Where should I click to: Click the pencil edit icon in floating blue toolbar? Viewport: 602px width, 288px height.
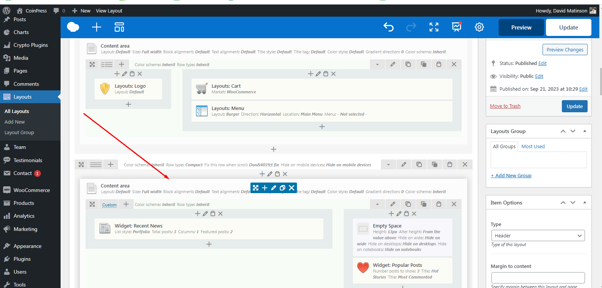(273, 188)
